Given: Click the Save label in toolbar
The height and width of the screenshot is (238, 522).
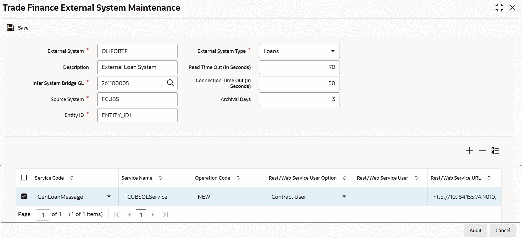Looking at the screenshot, I should click(x=23, y=28).
